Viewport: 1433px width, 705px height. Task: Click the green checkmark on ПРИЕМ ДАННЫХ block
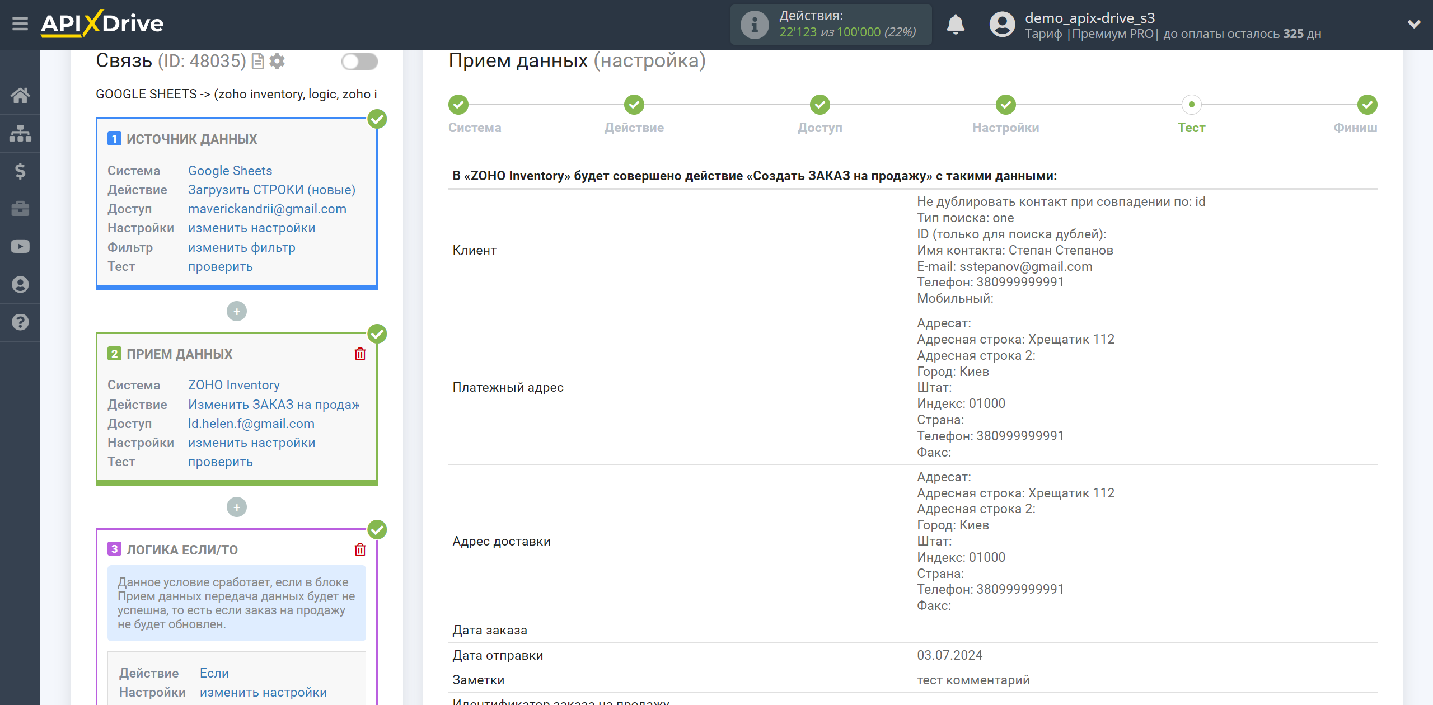[x=377, y=334]
